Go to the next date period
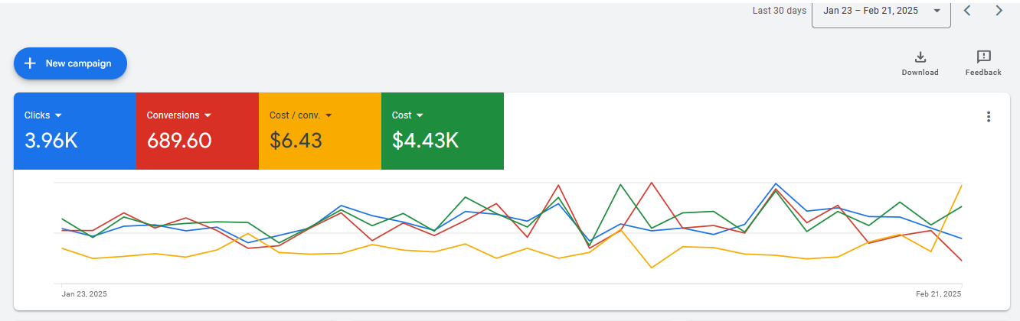 [x=999, y=11]
